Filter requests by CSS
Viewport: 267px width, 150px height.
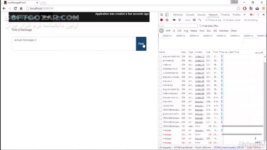(x=179, y=31)
